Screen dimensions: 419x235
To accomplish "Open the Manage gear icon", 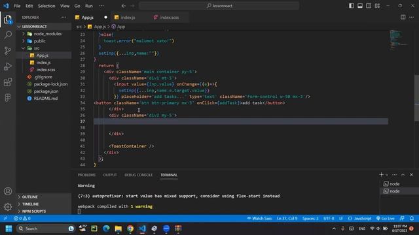I will pos(8,207).
